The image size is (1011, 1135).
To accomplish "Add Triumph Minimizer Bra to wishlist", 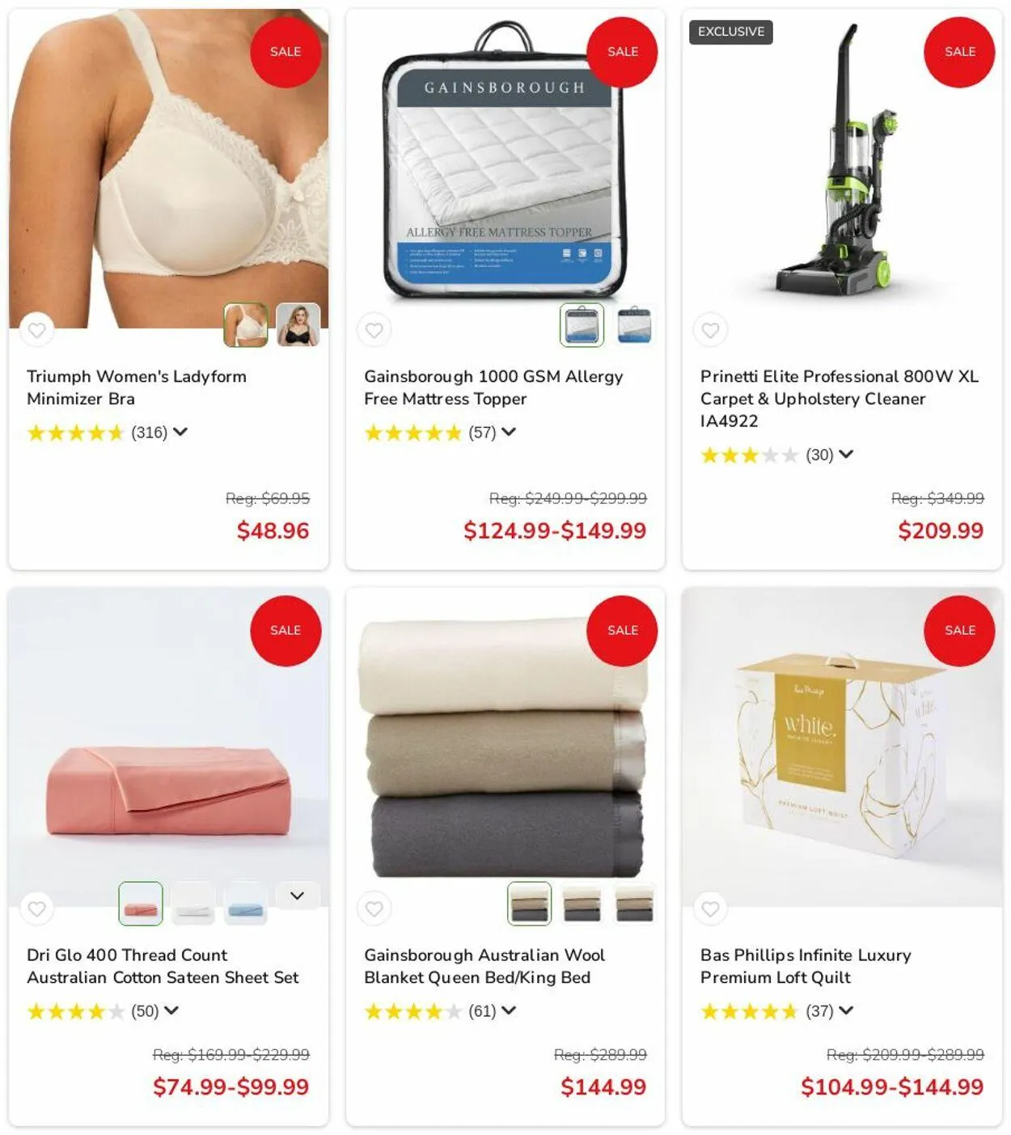I will coord(36,330).
